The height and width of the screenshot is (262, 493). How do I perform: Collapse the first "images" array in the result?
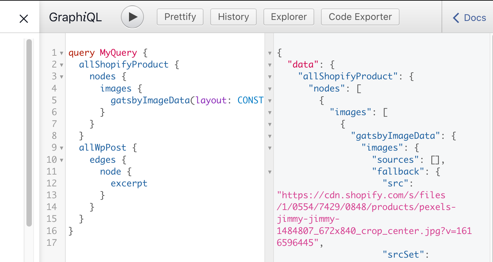270,112
